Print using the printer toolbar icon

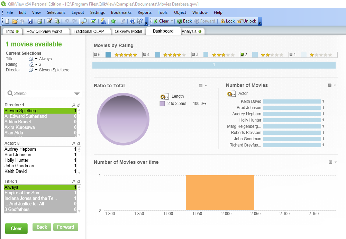tap(40, 21)
